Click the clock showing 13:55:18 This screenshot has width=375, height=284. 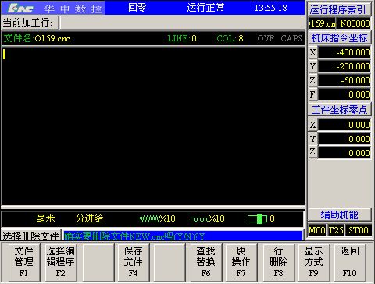point(271,8)
